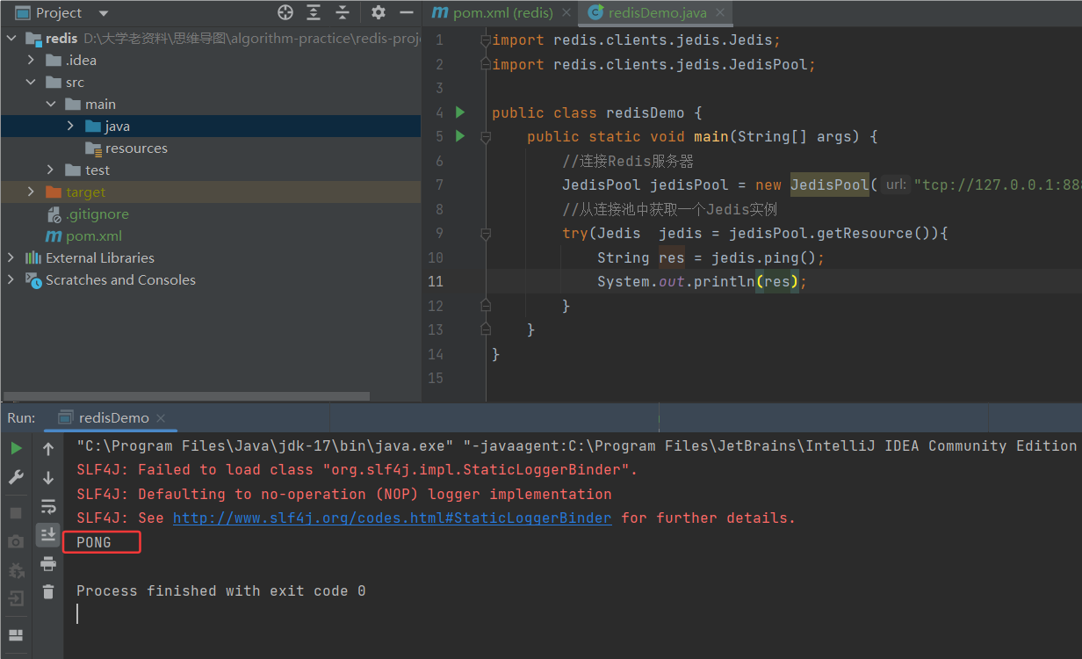The height and width of the screenshot is (659, 1082).
Task: Click the Select Opened File target icon
Action: tap(285, 12)
